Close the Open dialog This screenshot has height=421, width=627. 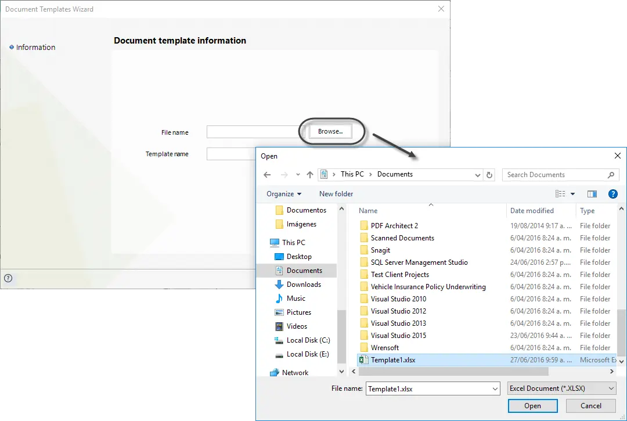tap(617, 156)
